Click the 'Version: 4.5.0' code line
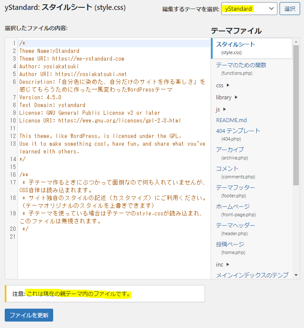Image resolution: width=304 pixels, height=328 pixels. tap(40, 97)
